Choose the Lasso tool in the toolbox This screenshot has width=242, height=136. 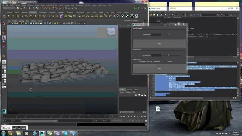click(x=4, y=28)
